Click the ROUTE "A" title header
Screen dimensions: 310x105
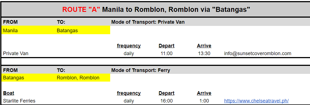[156, 9]
